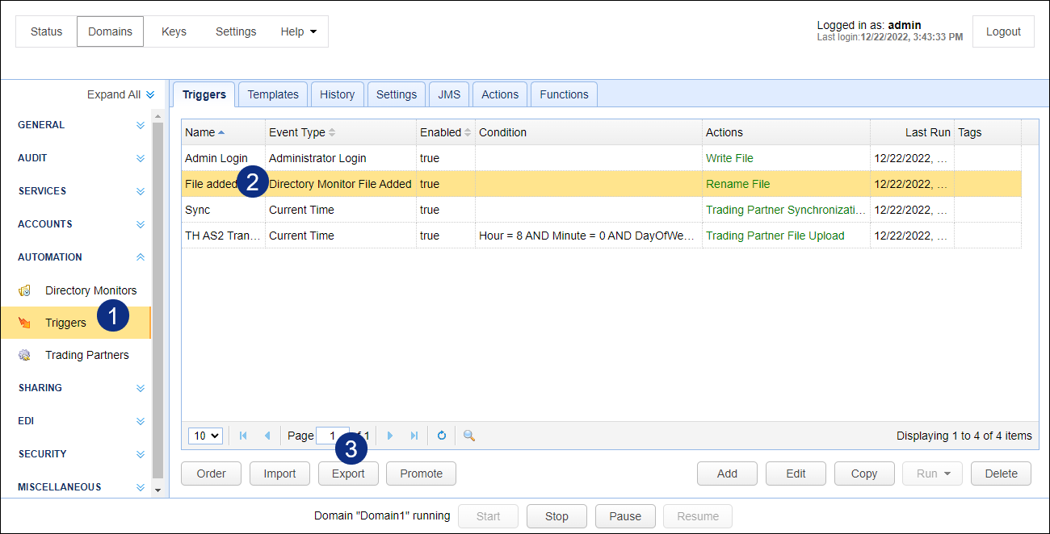
Task: Stop the running domain
Action: (556, 516)
